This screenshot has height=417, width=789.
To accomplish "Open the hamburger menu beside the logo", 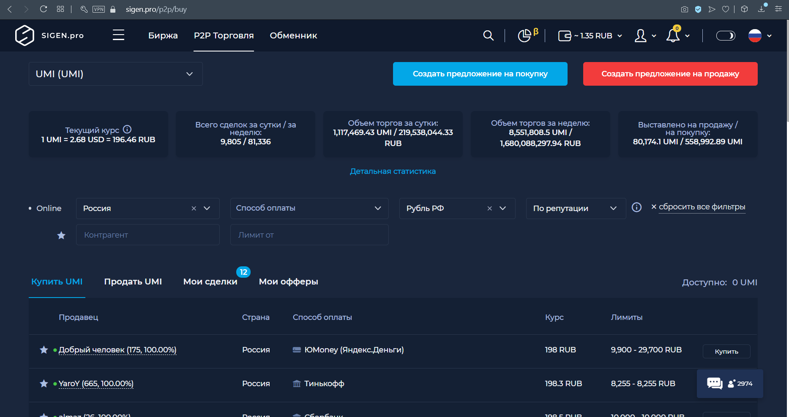I will click(x=118, y=35).
